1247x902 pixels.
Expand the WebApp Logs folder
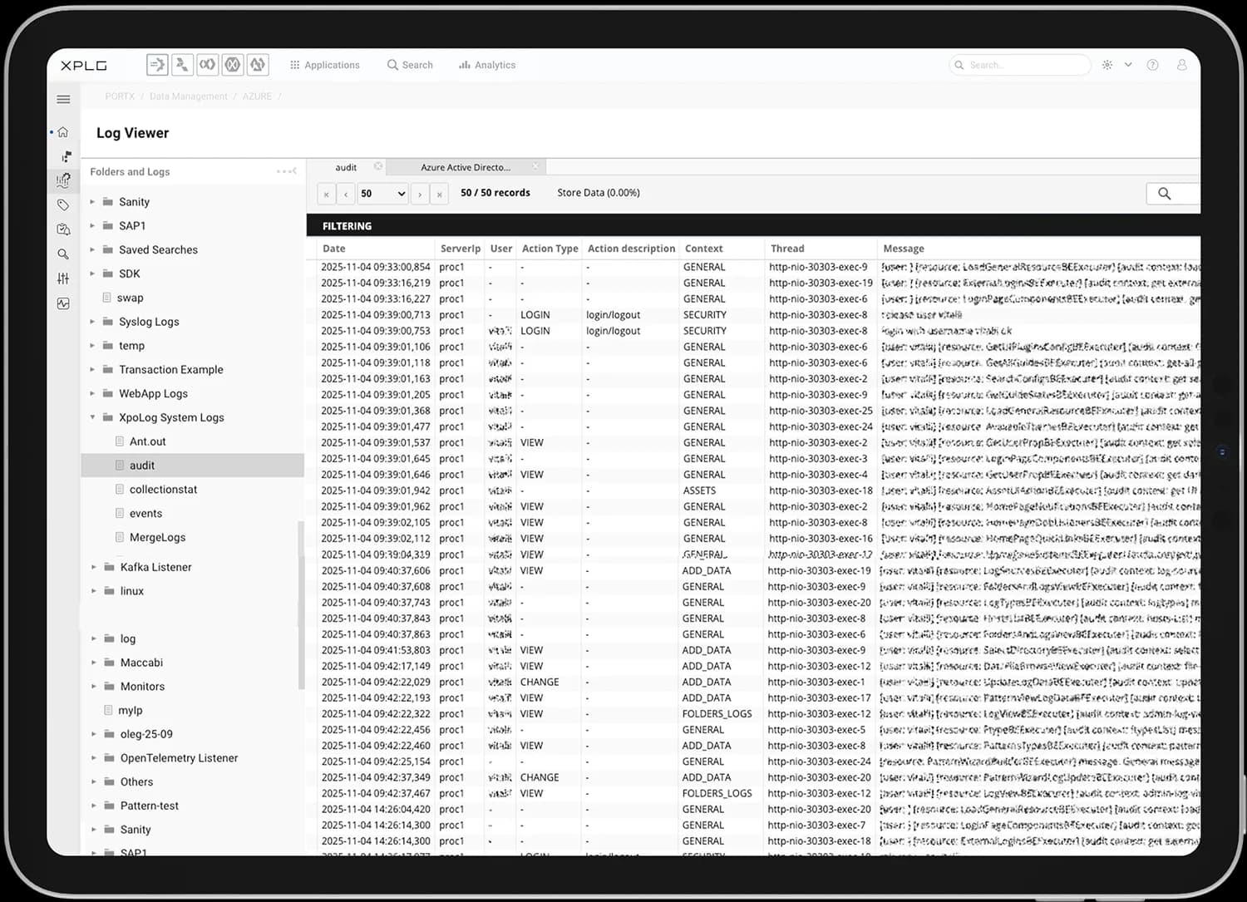point(92,393)
